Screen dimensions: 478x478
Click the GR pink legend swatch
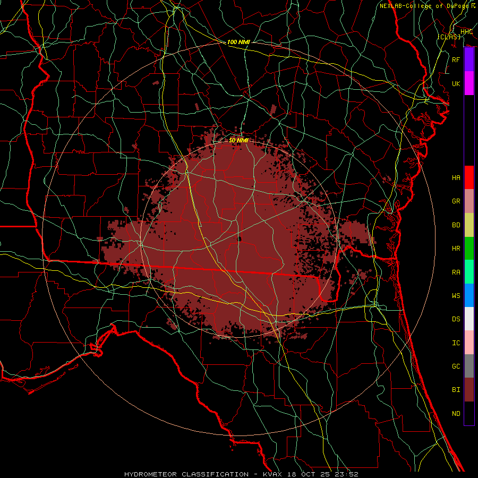[469, 201]
